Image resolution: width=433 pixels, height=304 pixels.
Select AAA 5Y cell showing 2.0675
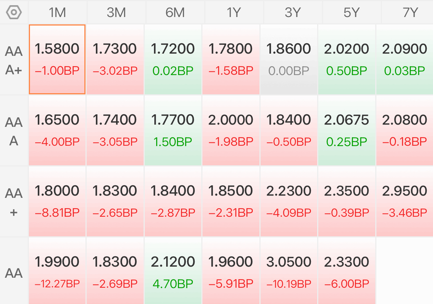click(x=346, y=130)
